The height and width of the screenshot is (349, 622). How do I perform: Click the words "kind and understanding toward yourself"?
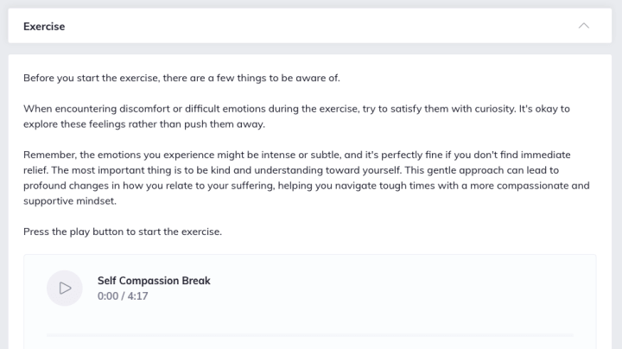click(306, 170)
